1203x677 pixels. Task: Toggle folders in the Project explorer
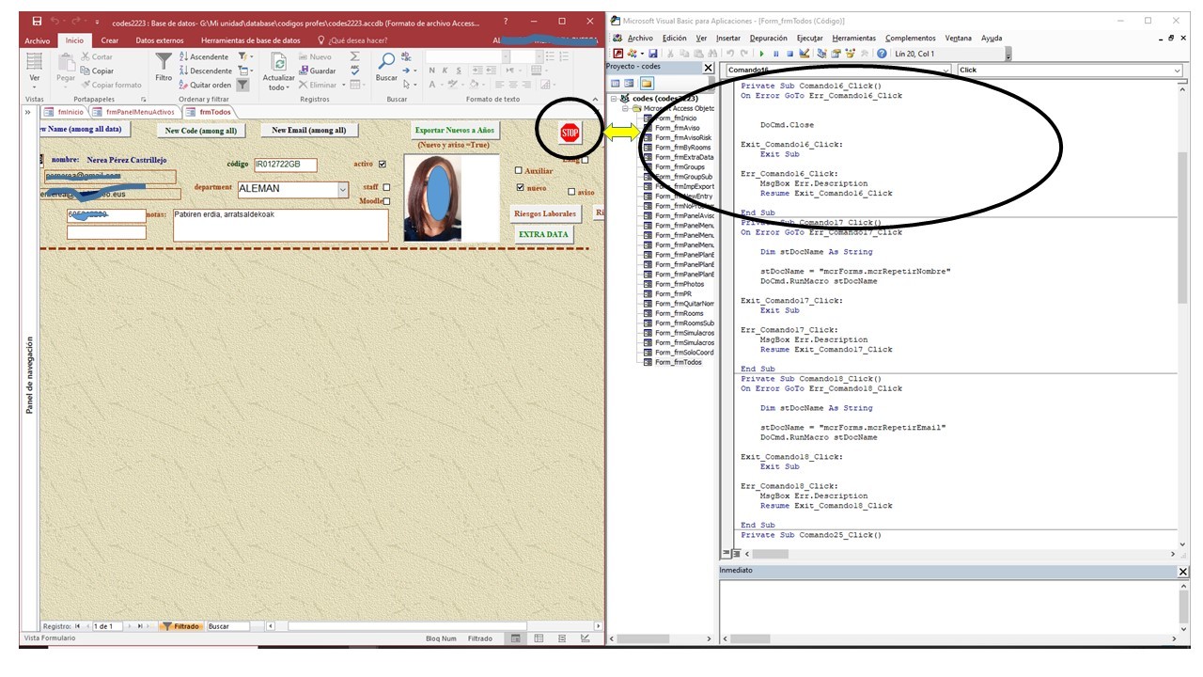point(647,84)
